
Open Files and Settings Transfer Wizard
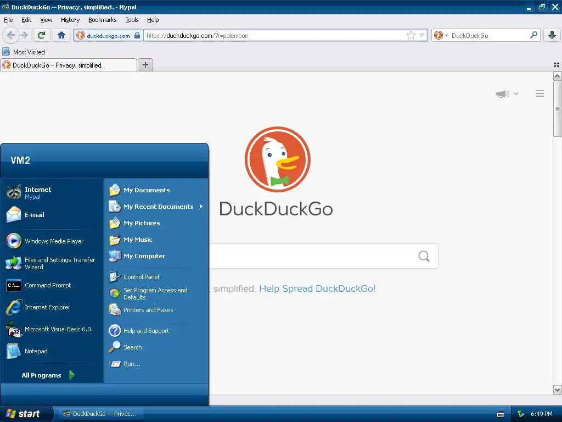(x=52, y=263)
